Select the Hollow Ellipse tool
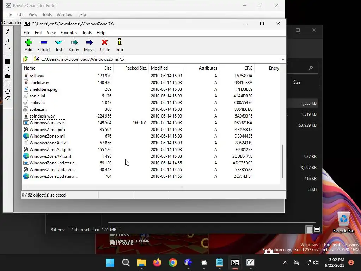This screenshot has width=361, height=271. (7, 69)
